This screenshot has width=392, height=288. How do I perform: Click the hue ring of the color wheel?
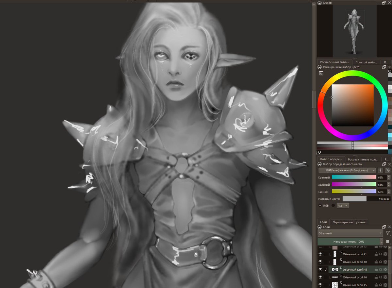coord(352,73)
